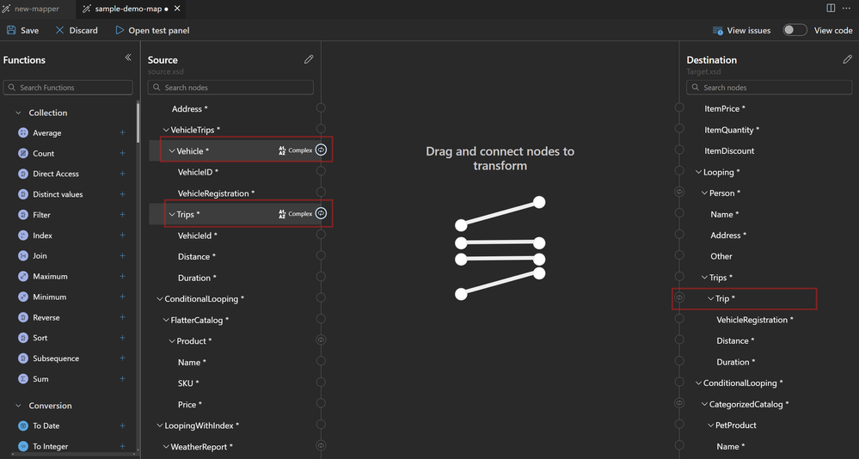This screenshot has width=859, height=459.
Task: Collapse the Collection functions group
Action: point(19,113)
